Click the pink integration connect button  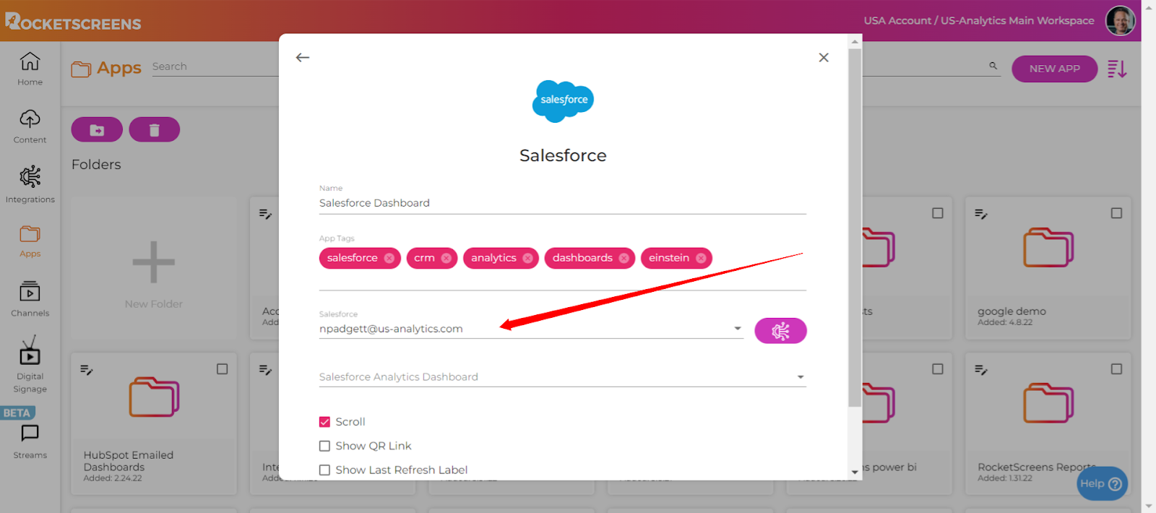[780, 331]
